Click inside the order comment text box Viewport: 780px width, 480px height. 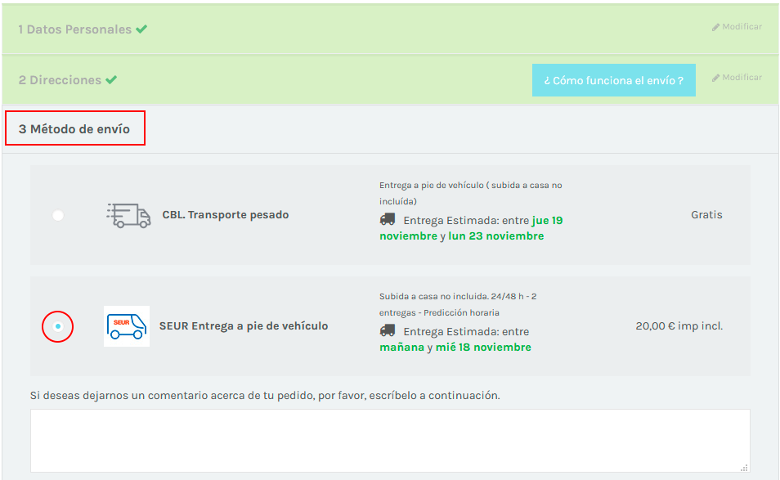click(x=389, y=440)
